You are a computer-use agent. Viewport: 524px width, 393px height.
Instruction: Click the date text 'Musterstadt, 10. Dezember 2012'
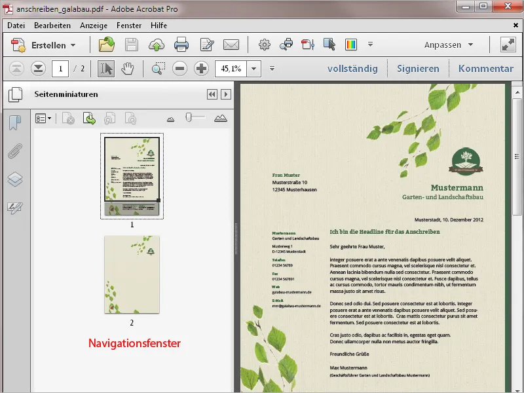point(449,219)
